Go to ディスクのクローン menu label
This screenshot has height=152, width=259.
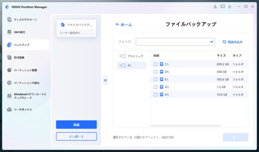point(25,19)
